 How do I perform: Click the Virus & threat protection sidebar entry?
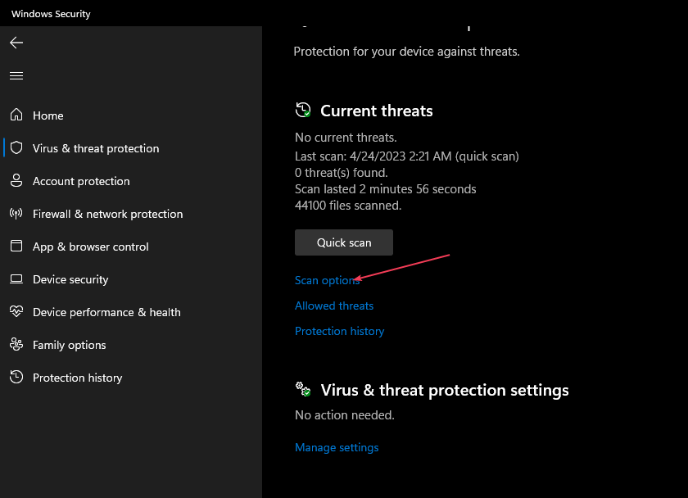(x=96, y=148)
